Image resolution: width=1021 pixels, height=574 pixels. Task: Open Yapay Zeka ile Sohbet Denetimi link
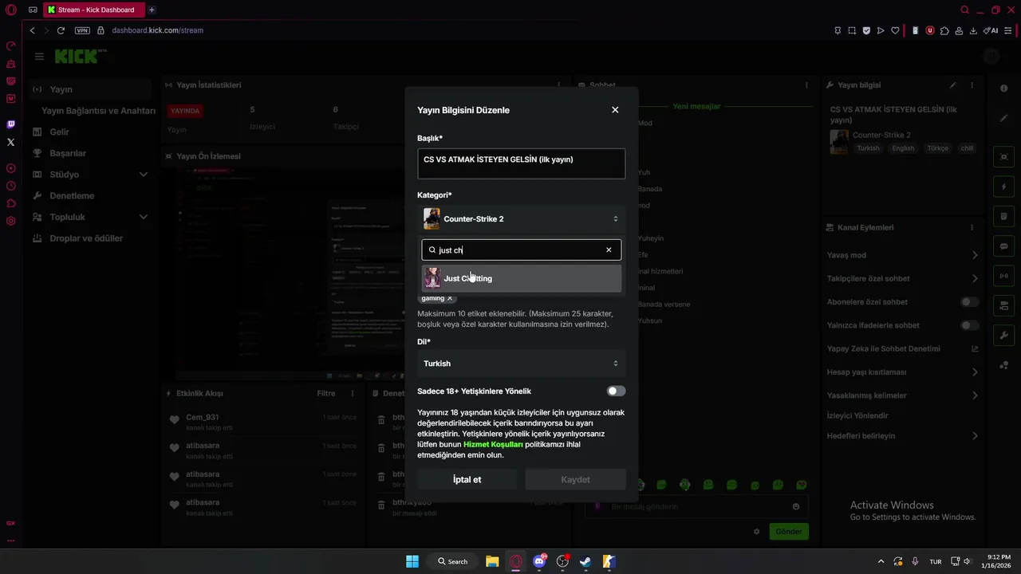pos(902,348)
